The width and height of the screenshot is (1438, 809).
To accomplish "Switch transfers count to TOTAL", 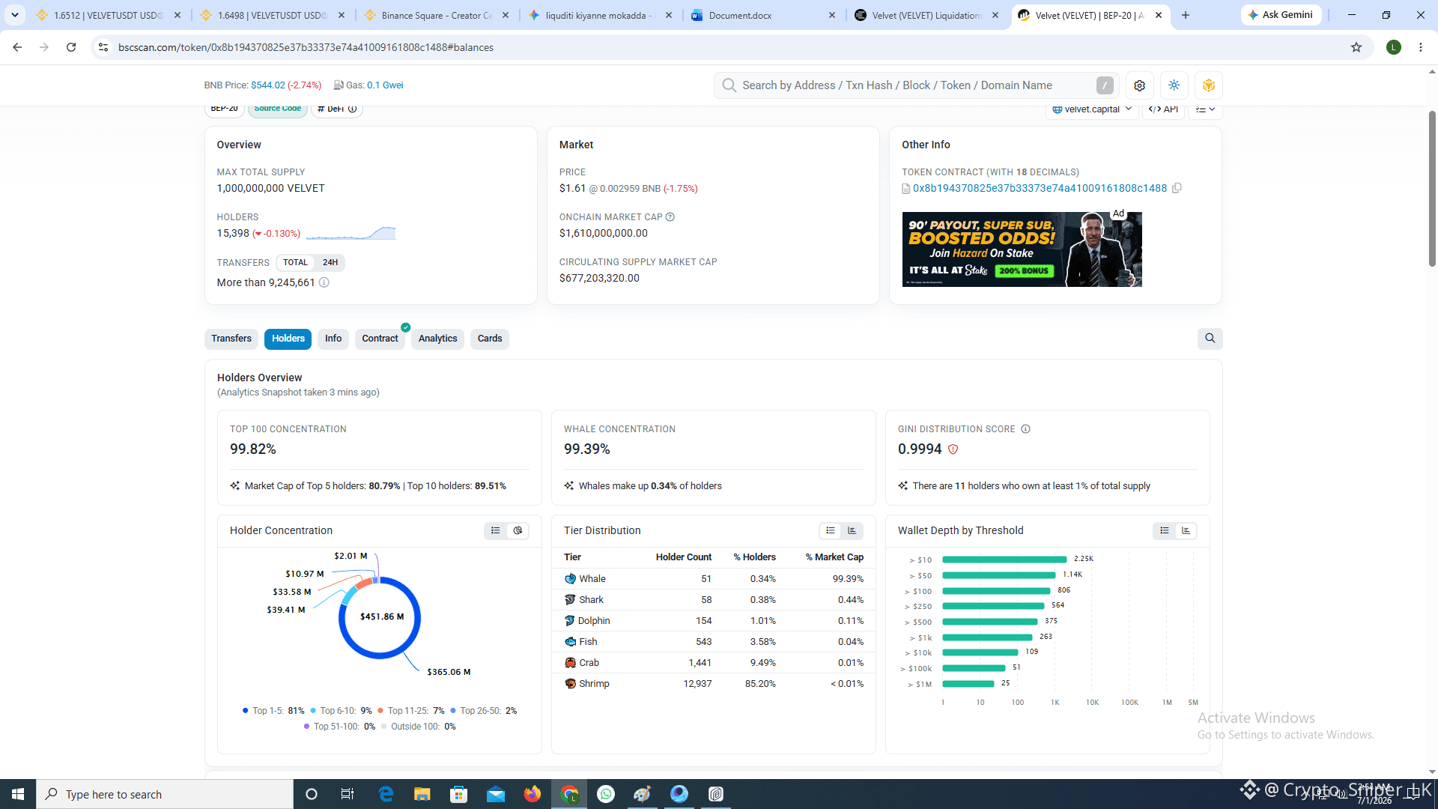I will point(295,263).
